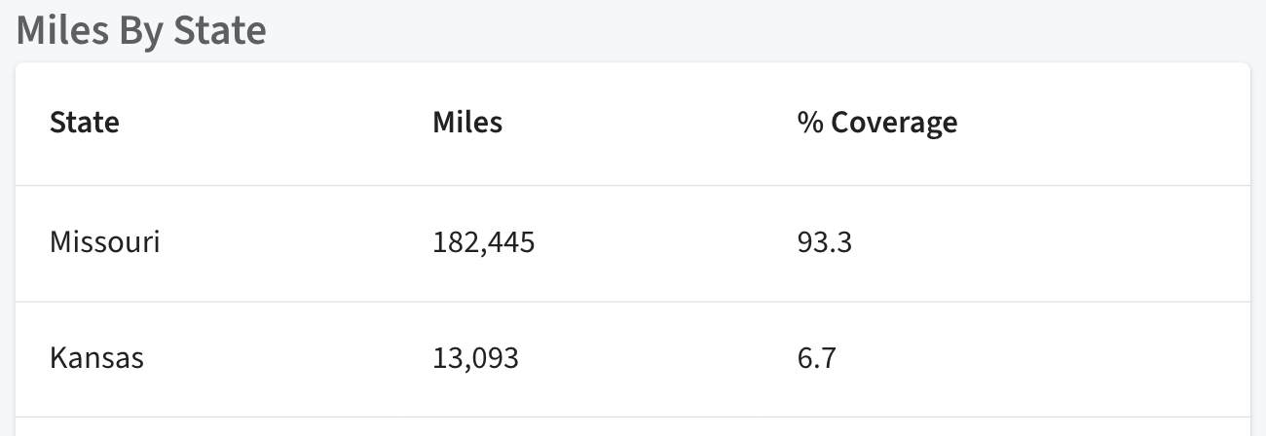Click the 13,093 miles value
Image resolution: width=1266 pixels, height=436 pixels.
coord(476,359)
